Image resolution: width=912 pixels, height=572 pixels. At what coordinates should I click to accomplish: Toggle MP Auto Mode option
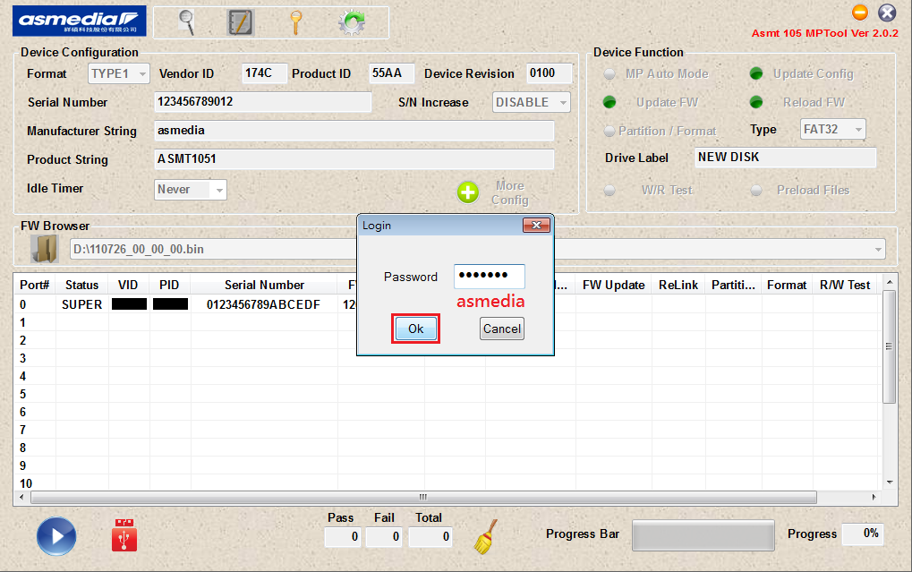coord(609,74)
